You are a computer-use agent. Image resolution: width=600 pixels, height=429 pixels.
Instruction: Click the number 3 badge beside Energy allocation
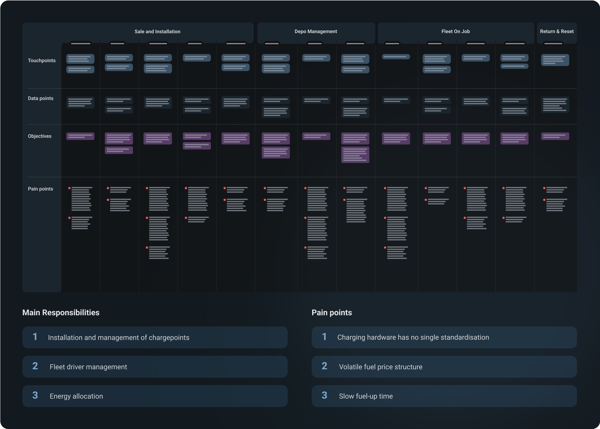[35, 396]
